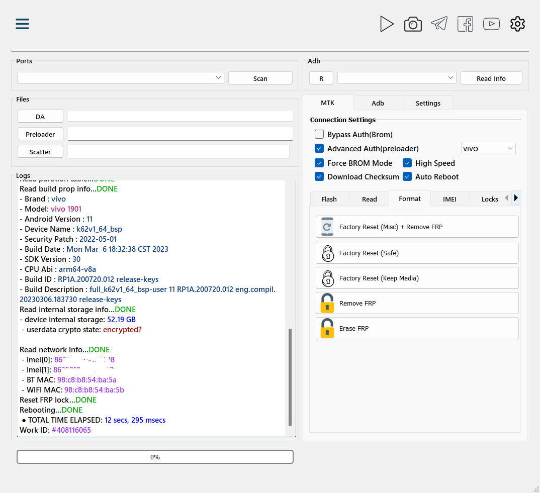Click the Device Name k62v1_64_bsp value
540x493 pixels.
pyautogui.click(x=99, y=229)
